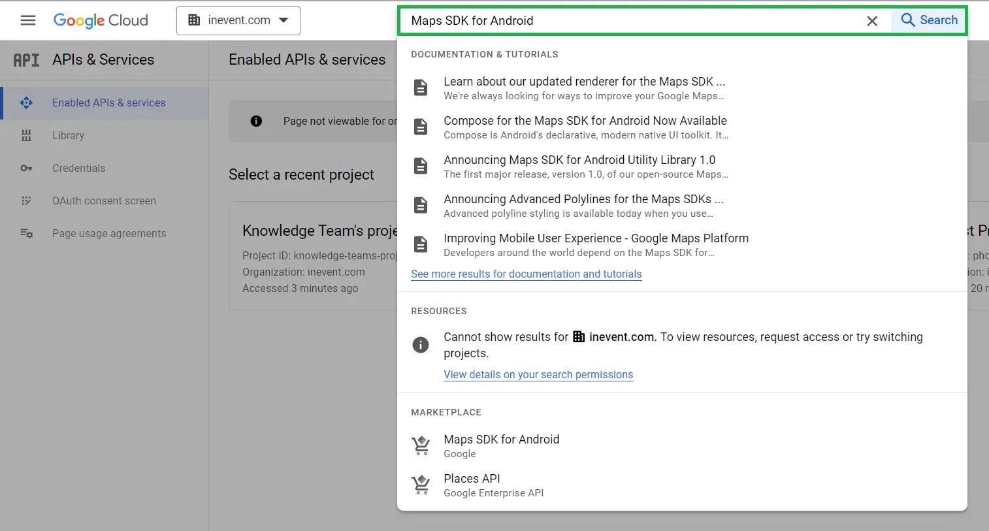
Task: Click the Search button
Action: [x=929, y=20]
